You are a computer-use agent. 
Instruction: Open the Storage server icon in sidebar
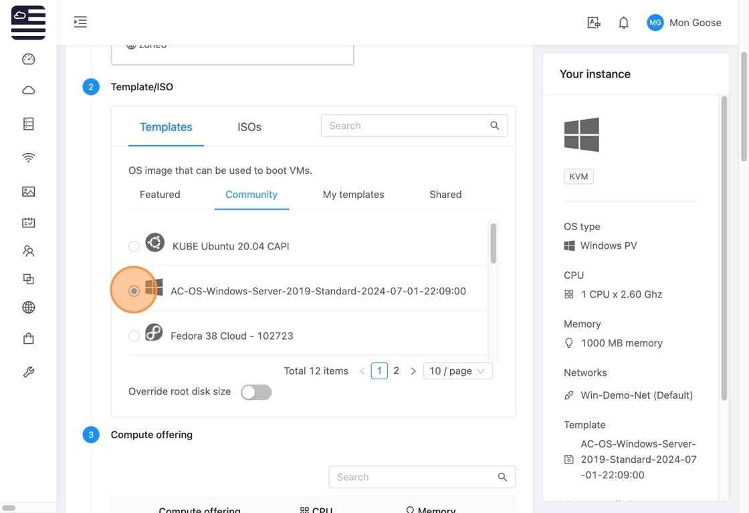(28, 124)
